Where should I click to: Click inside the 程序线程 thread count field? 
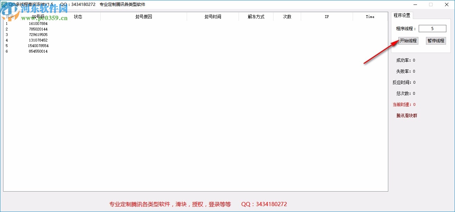[433, 28]
